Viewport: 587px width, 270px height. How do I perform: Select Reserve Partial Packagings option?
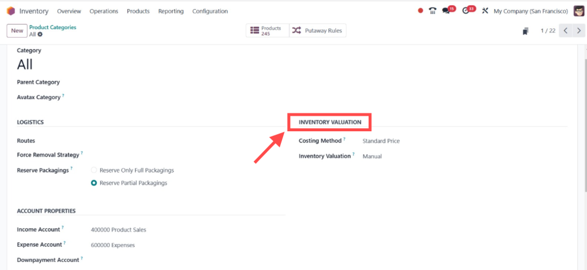(94, 183)
